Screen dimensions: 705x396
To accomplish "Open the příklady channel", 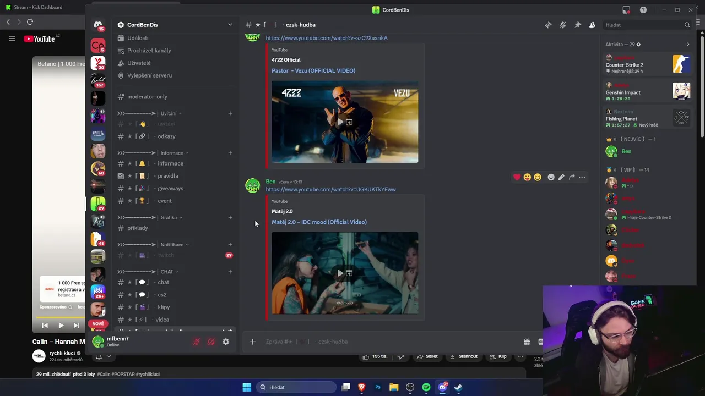I will coord(138,228).
